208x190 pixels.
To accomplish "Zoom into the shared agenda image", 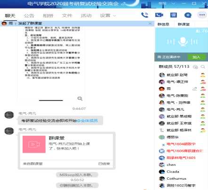I will [80, 99].
